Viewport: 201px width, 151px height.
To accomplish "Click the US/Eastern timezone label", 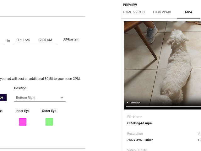I will click(x=71, y=40).
